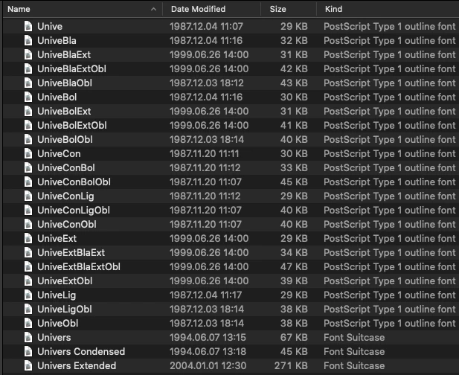Select the file name UniveLig
The width and height of the screenshot is (459, 375).
pos(57,295)
